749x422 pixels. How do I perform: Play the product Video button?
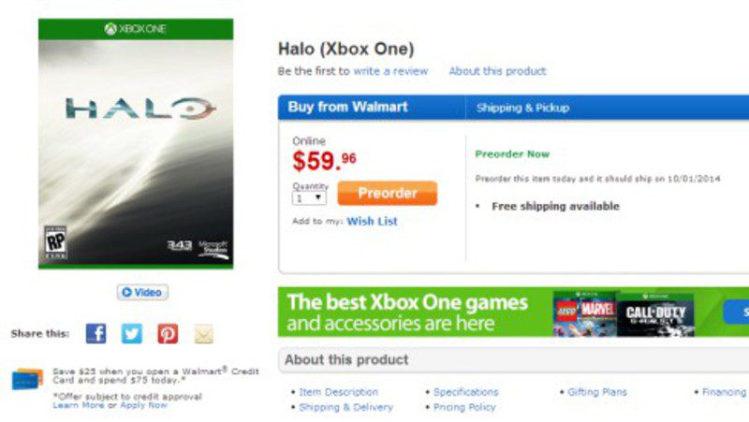tap(142, 292)
